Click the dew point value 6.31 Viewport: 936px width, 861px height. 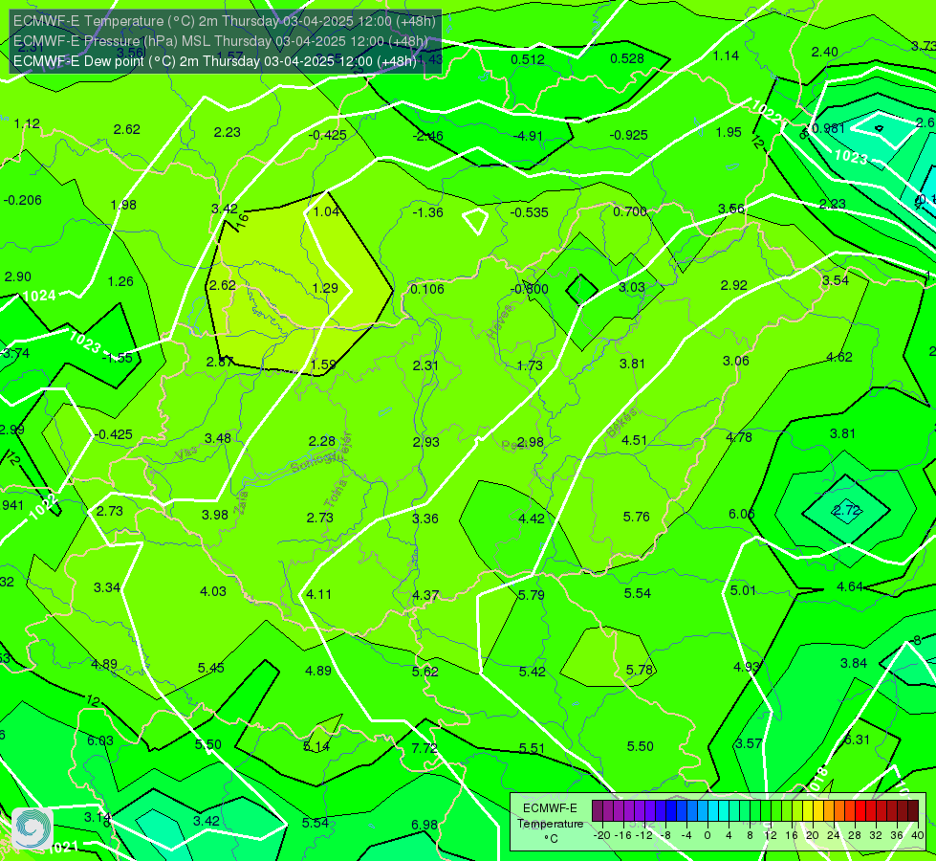pos(857,740)
